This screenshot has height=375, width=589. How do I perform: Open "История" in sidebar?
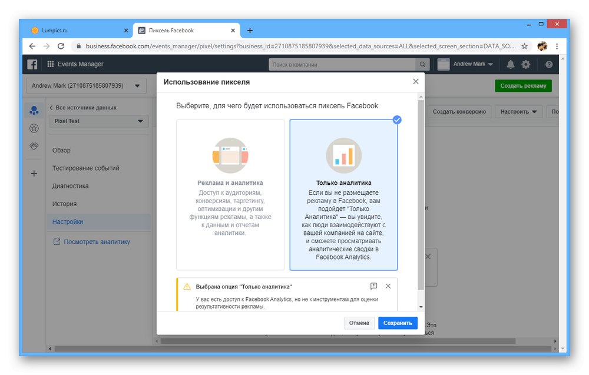pos(64,204)
